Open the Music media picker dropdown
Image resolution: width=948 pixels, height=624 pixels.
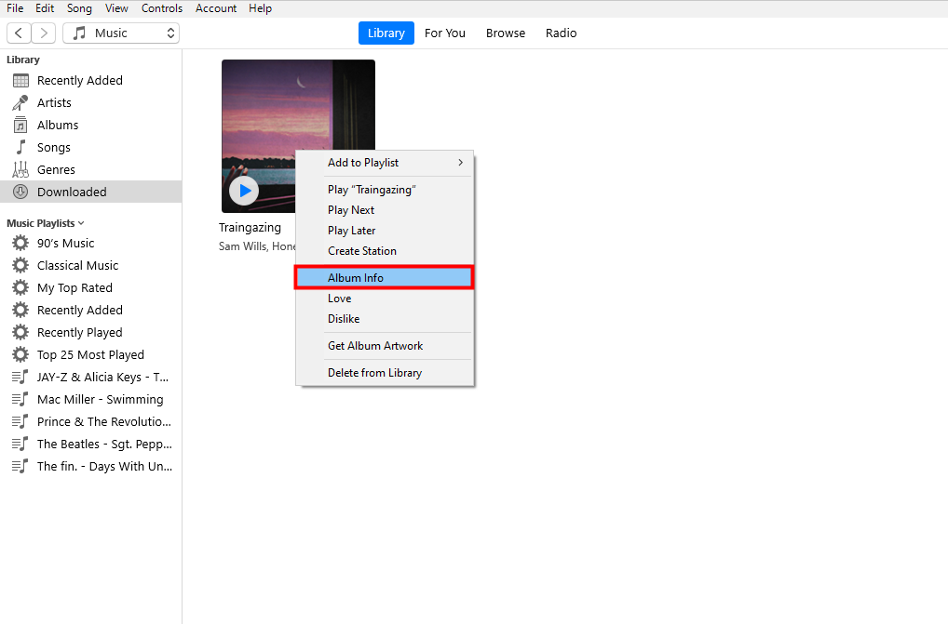[121, 33]
